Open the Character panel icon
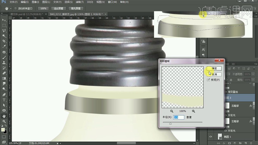258x145 pixels. click(x=203, y=49)
